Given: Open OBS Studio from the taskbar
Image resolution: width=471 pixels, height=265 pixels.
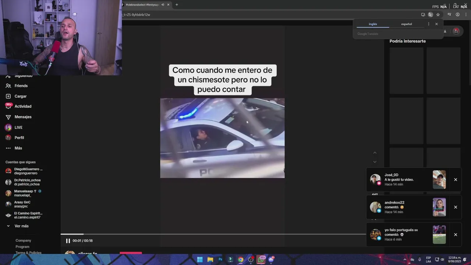Looking at the screenshot, I should tap(251, 259).
